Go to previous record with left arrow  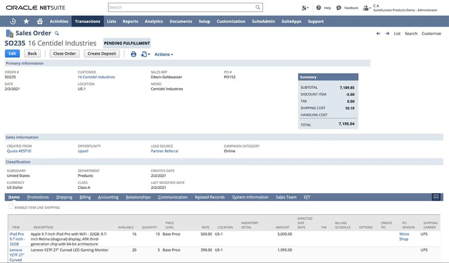[378, 33]
